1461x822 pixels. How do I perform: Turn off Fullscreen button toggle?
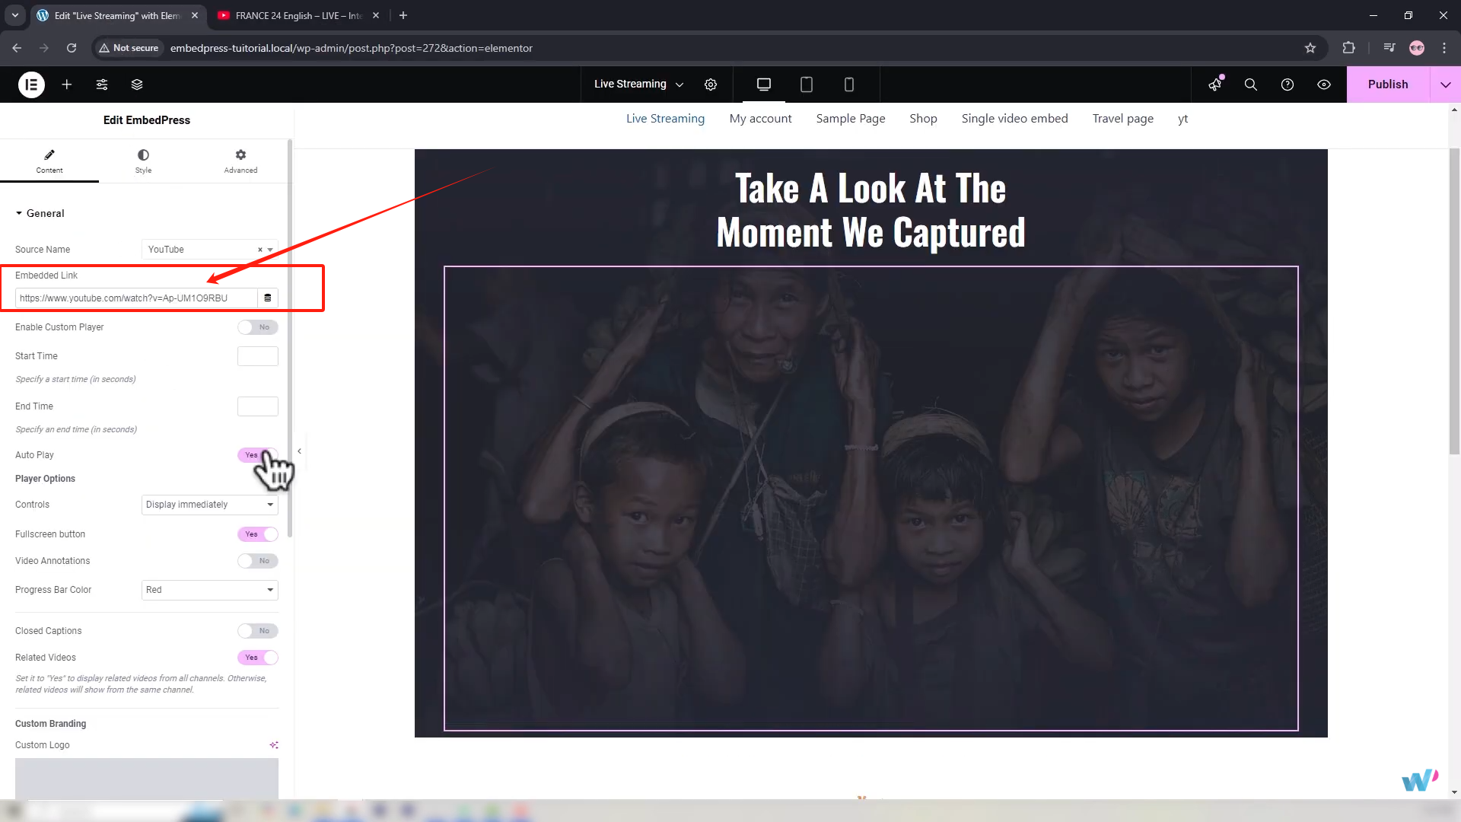[x=257, y=534]
